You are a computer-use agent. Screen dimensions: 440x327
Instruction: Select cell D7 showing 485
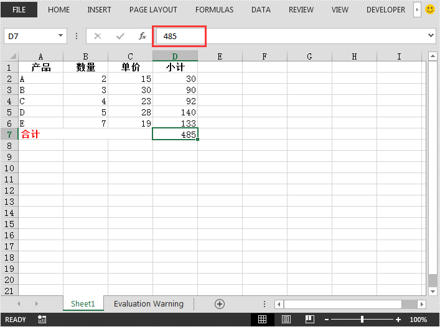point(175,134)
